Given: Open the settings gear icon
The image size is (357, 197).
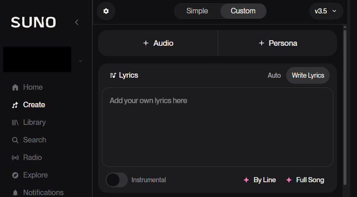Looking at the screenshot, I should 106,11.
